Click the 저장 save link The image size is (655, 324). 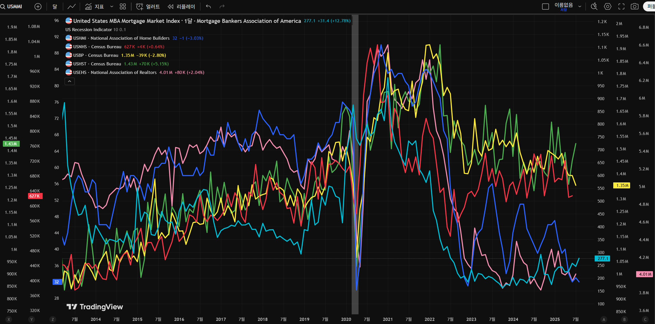[564, 10]
